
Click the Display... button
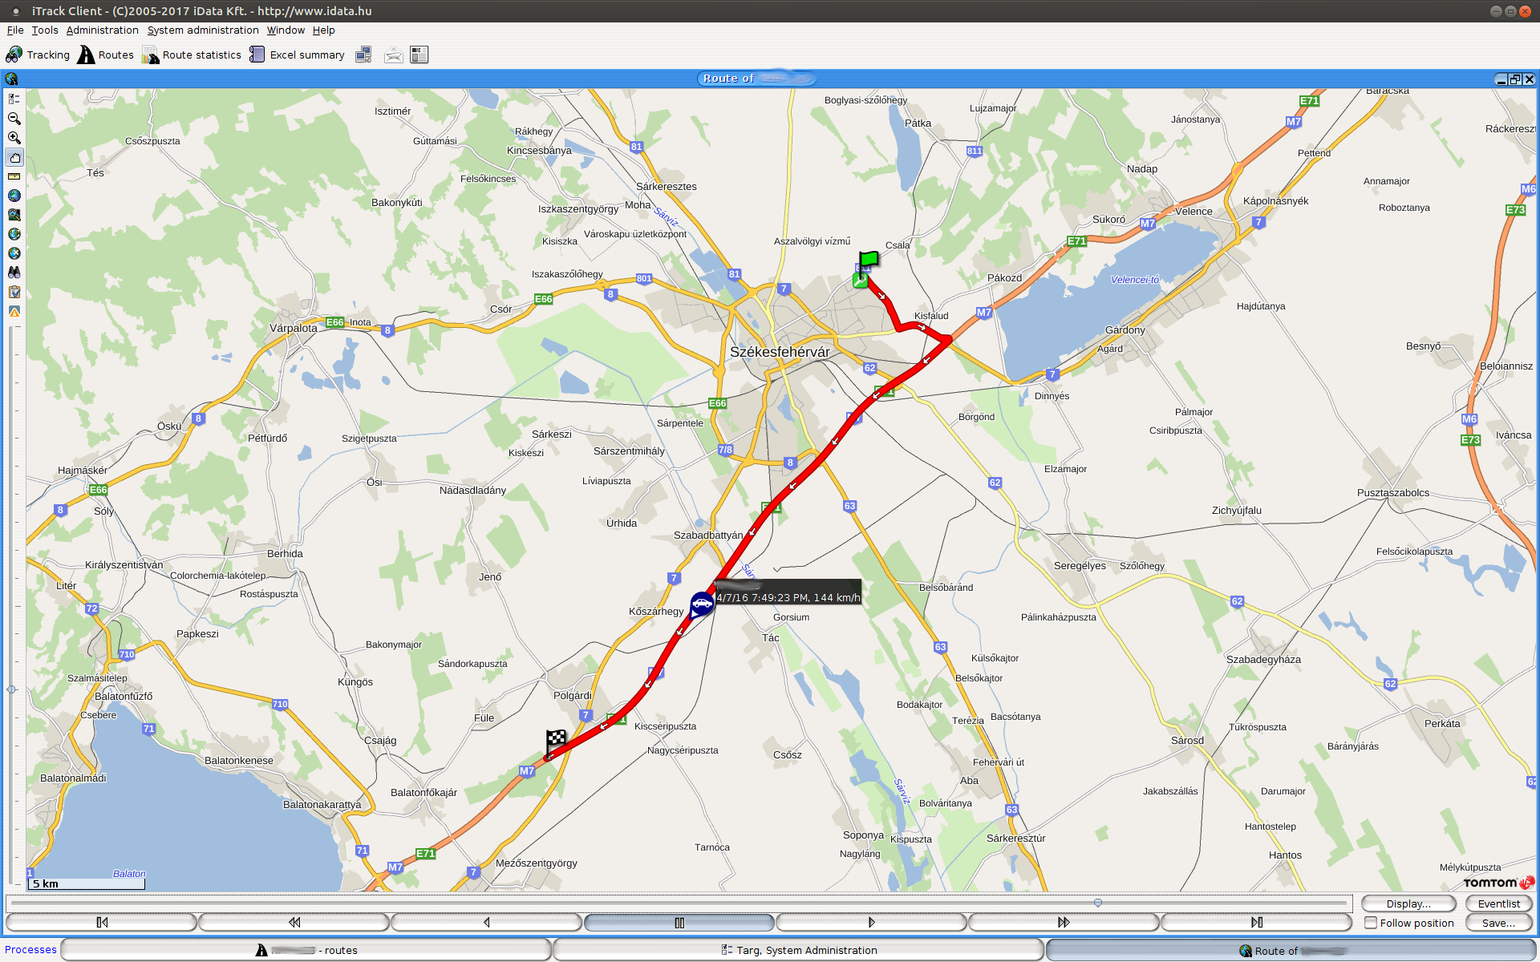tap(1408, 903)
